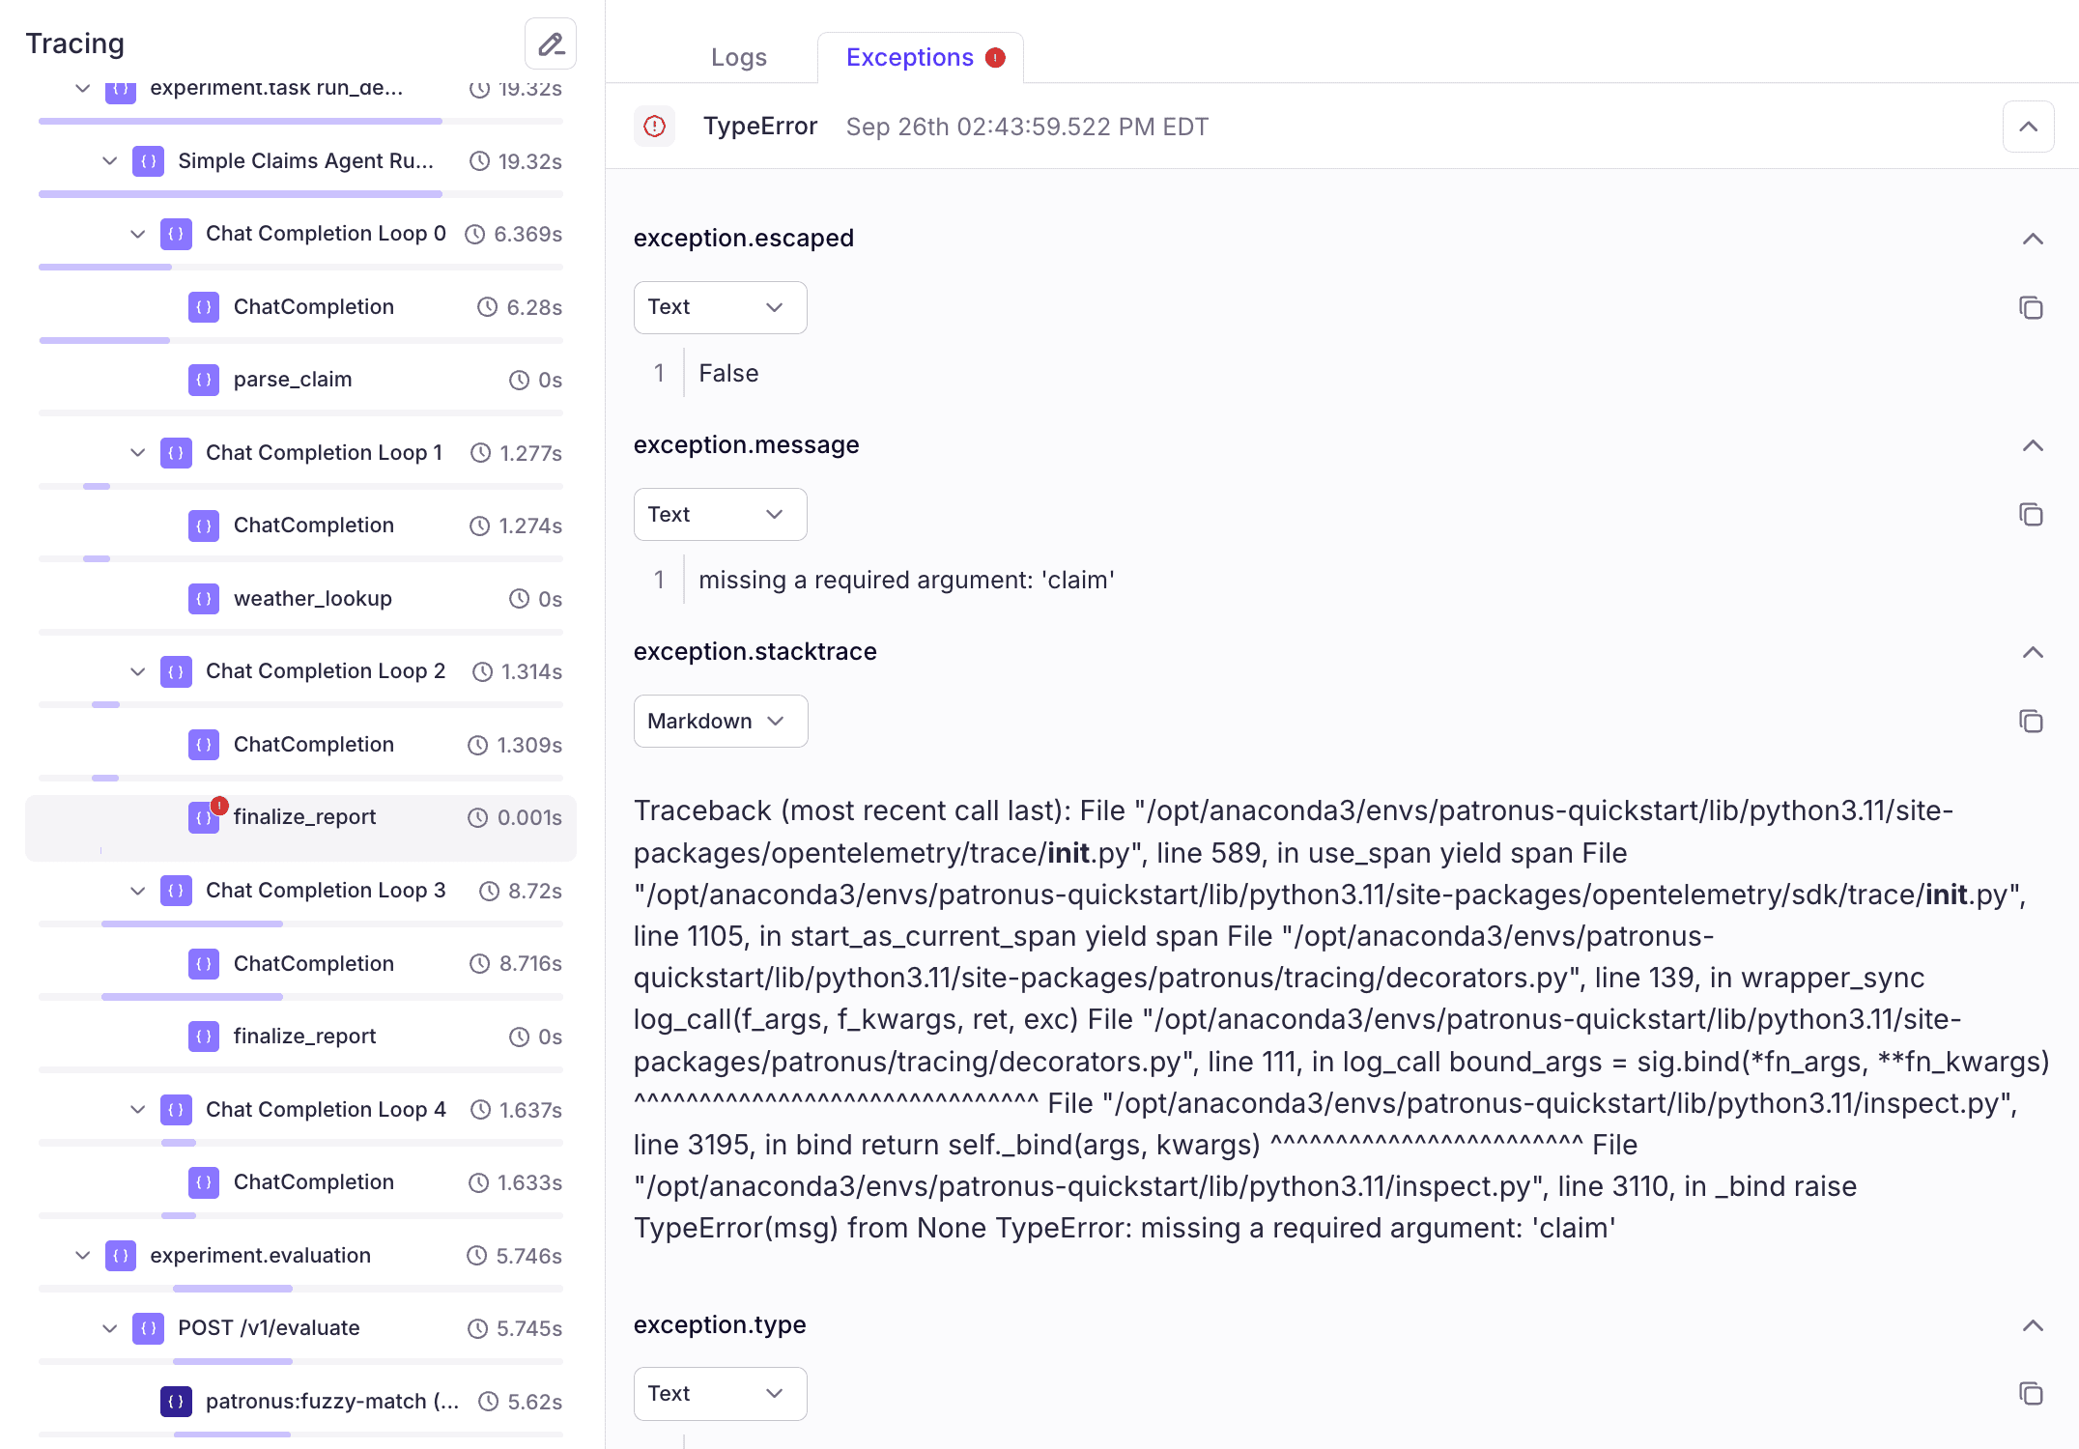Screen dimensions: 2079x1449
Task: Collapse the Chat Completion Loop 0 tree node
Action: pyautogui.click(x=138, y=234)
